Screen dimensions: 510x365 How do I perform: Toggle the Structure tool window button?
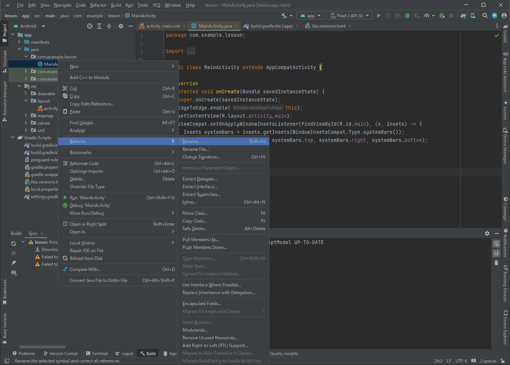[x=5, y=61]
